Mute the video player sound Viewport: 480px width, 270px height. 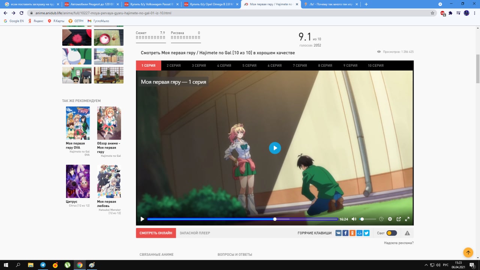click(354, 219)
